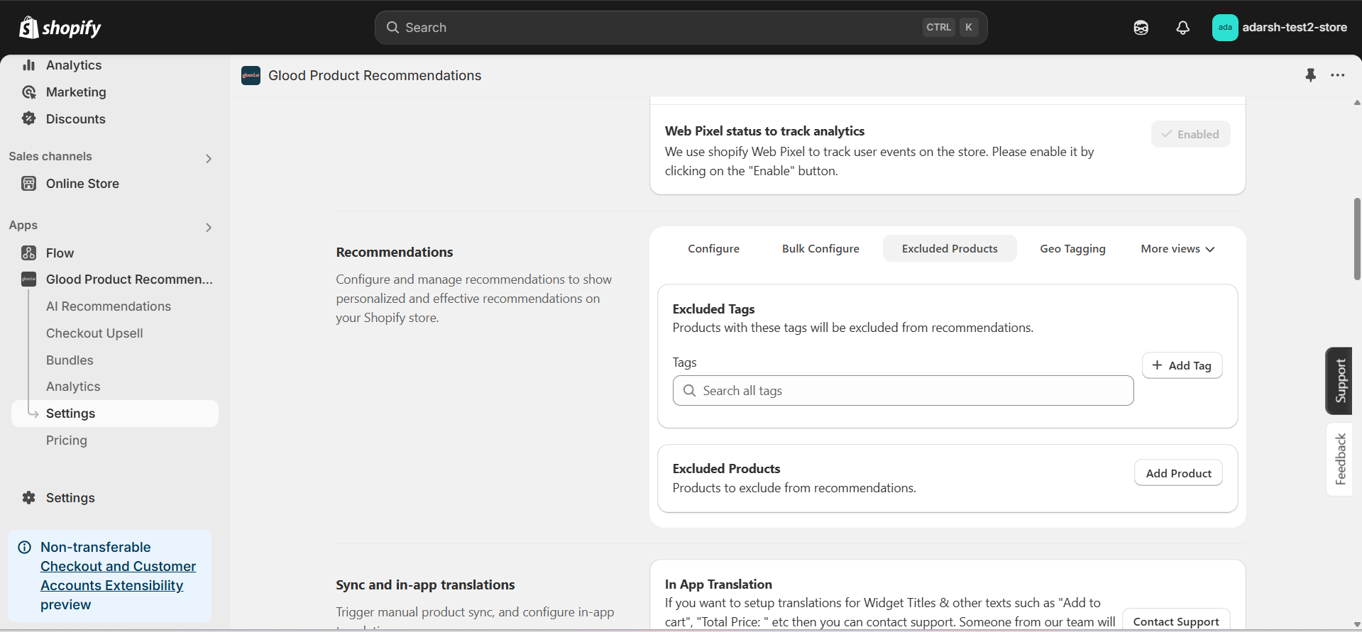The height and width of the screenshot is (632, 1362).
Task: Click the Analytics bar chart icon
Action: 29,65
